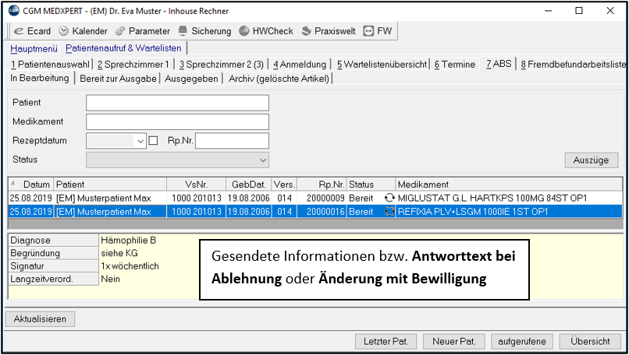This screenshot has height=355, width=629.
Task: Click the FW toolbar item
Action: point(377,31)
